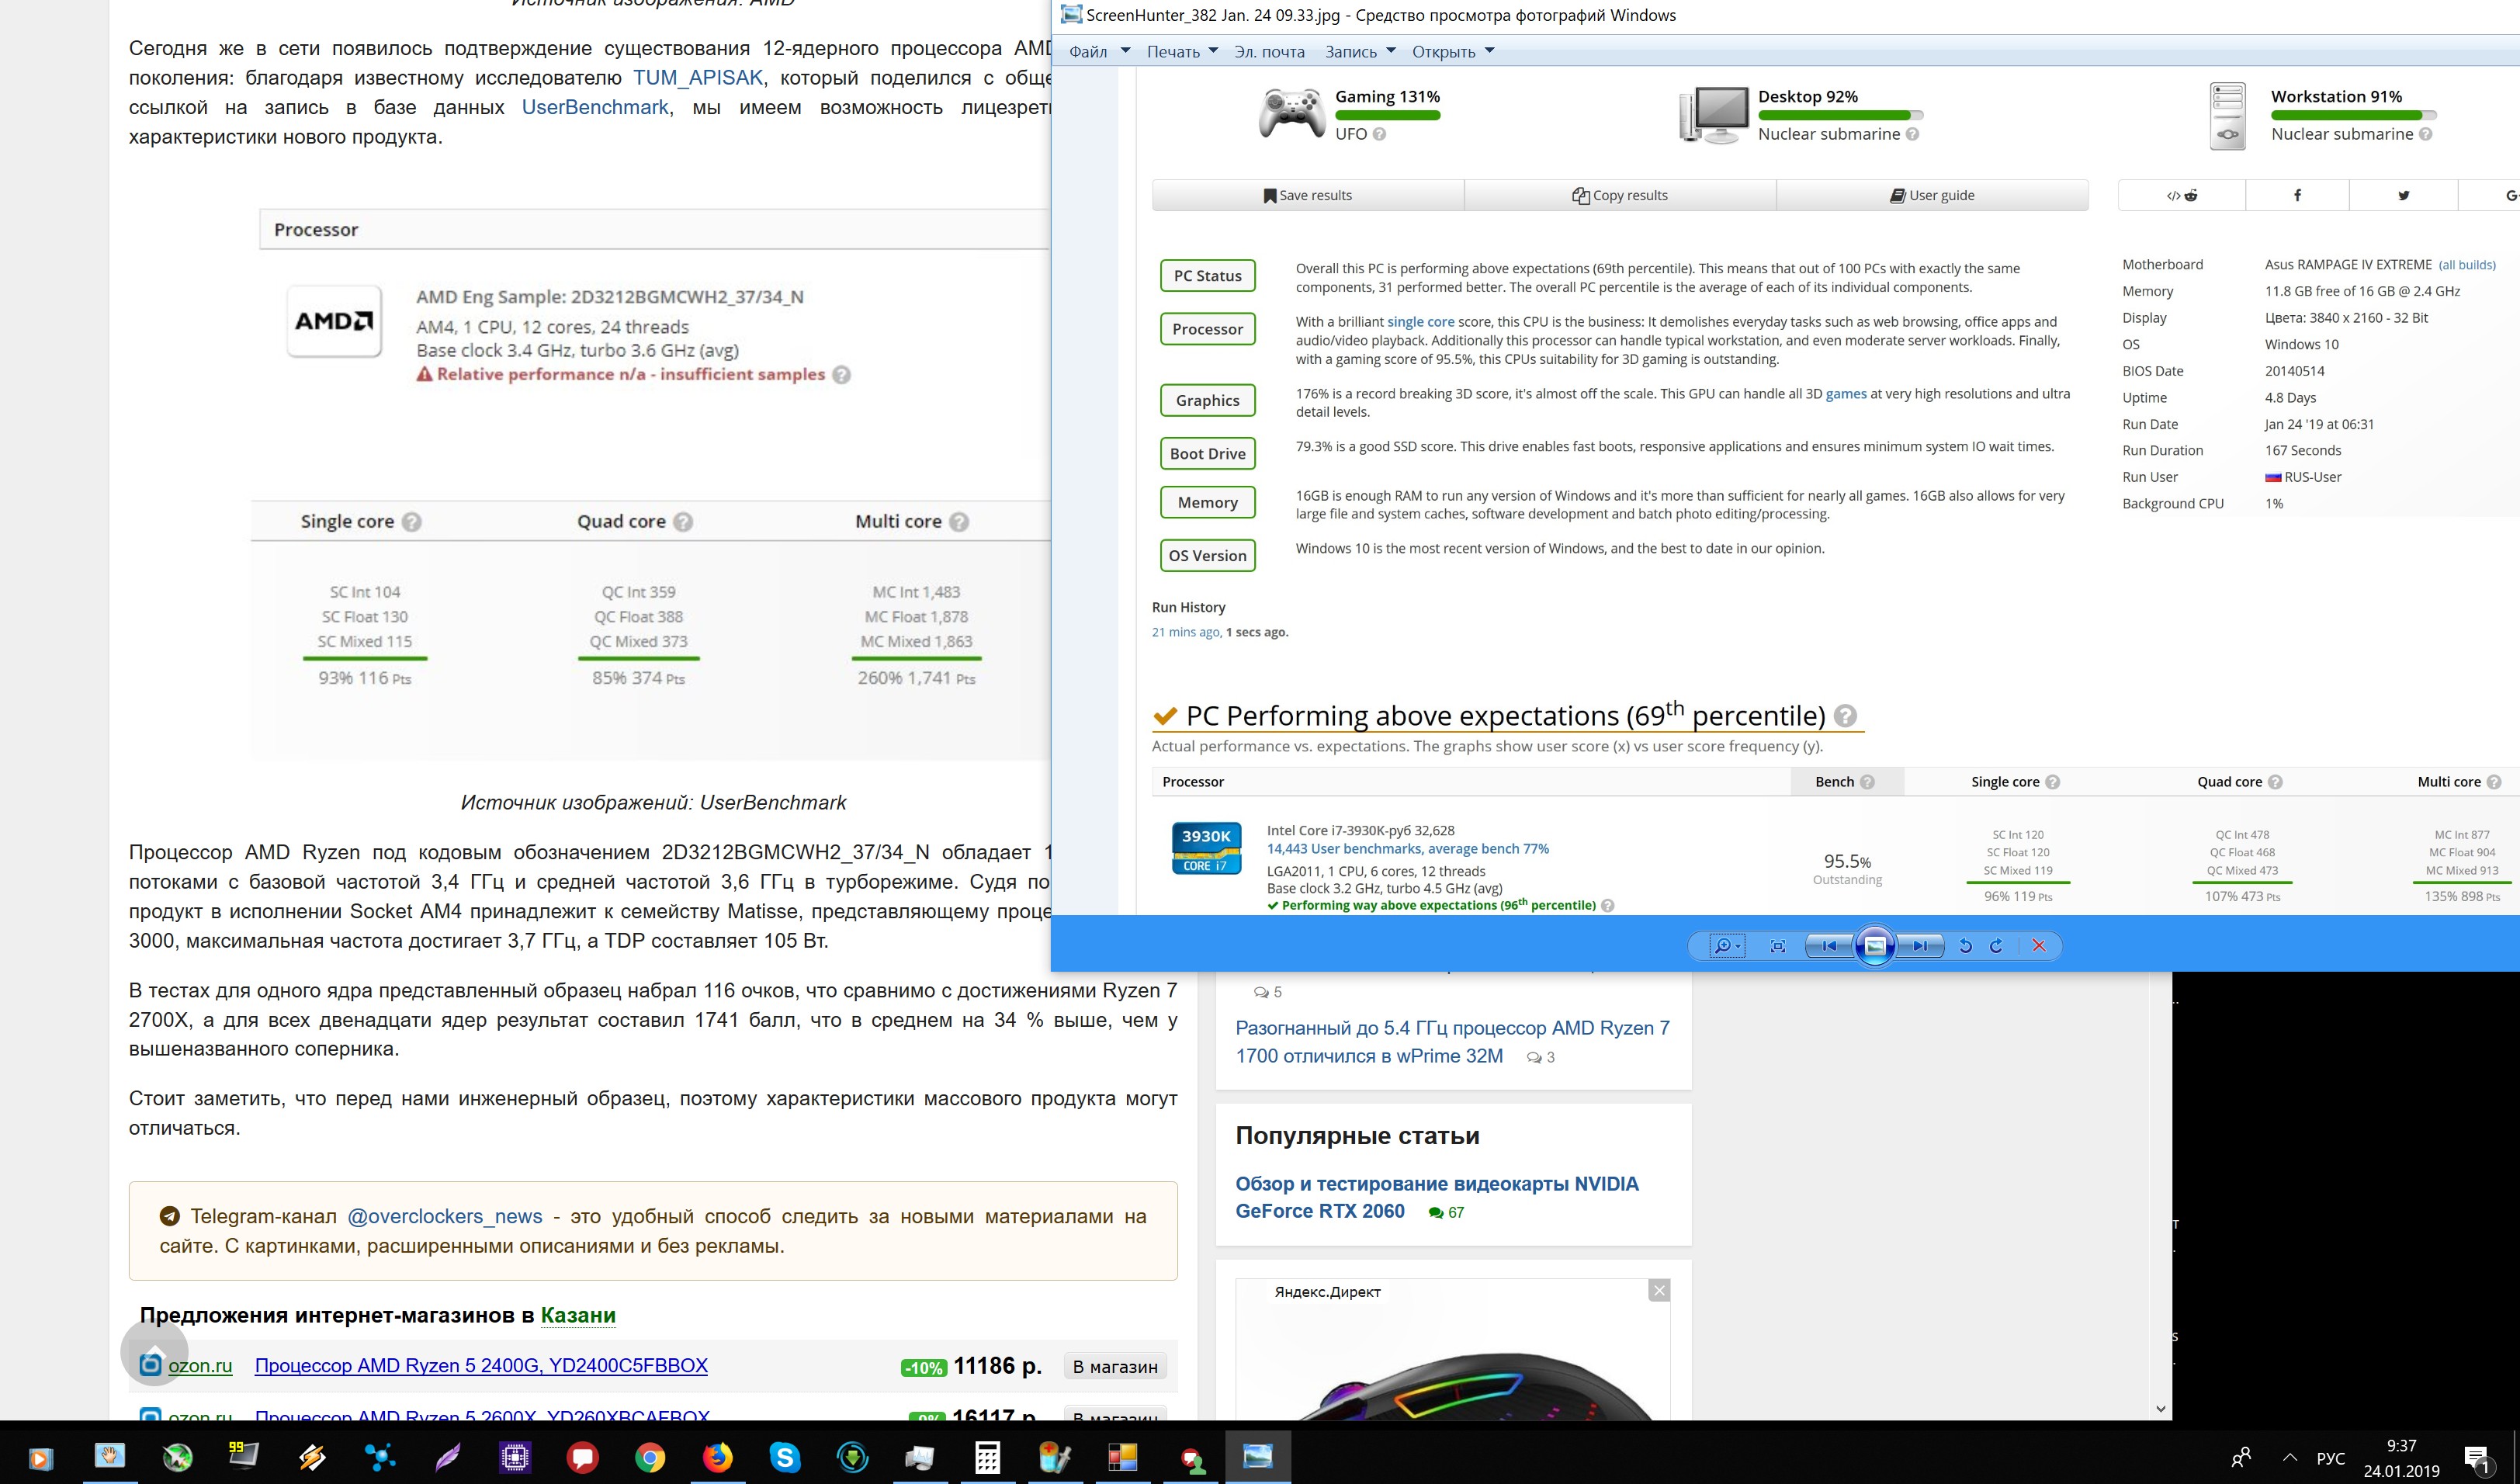Go to the next photo
This screenshot has width=2520, height=1484.
tap(1920, 946)
